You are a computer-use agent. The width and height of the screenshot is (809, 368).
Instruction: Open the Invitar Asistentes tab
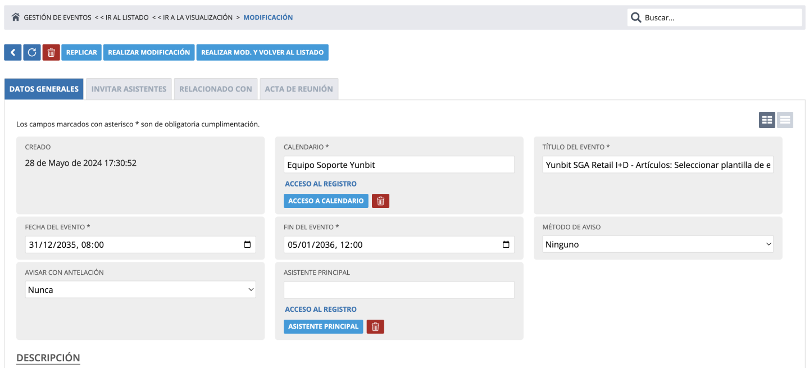click(129, 89)
